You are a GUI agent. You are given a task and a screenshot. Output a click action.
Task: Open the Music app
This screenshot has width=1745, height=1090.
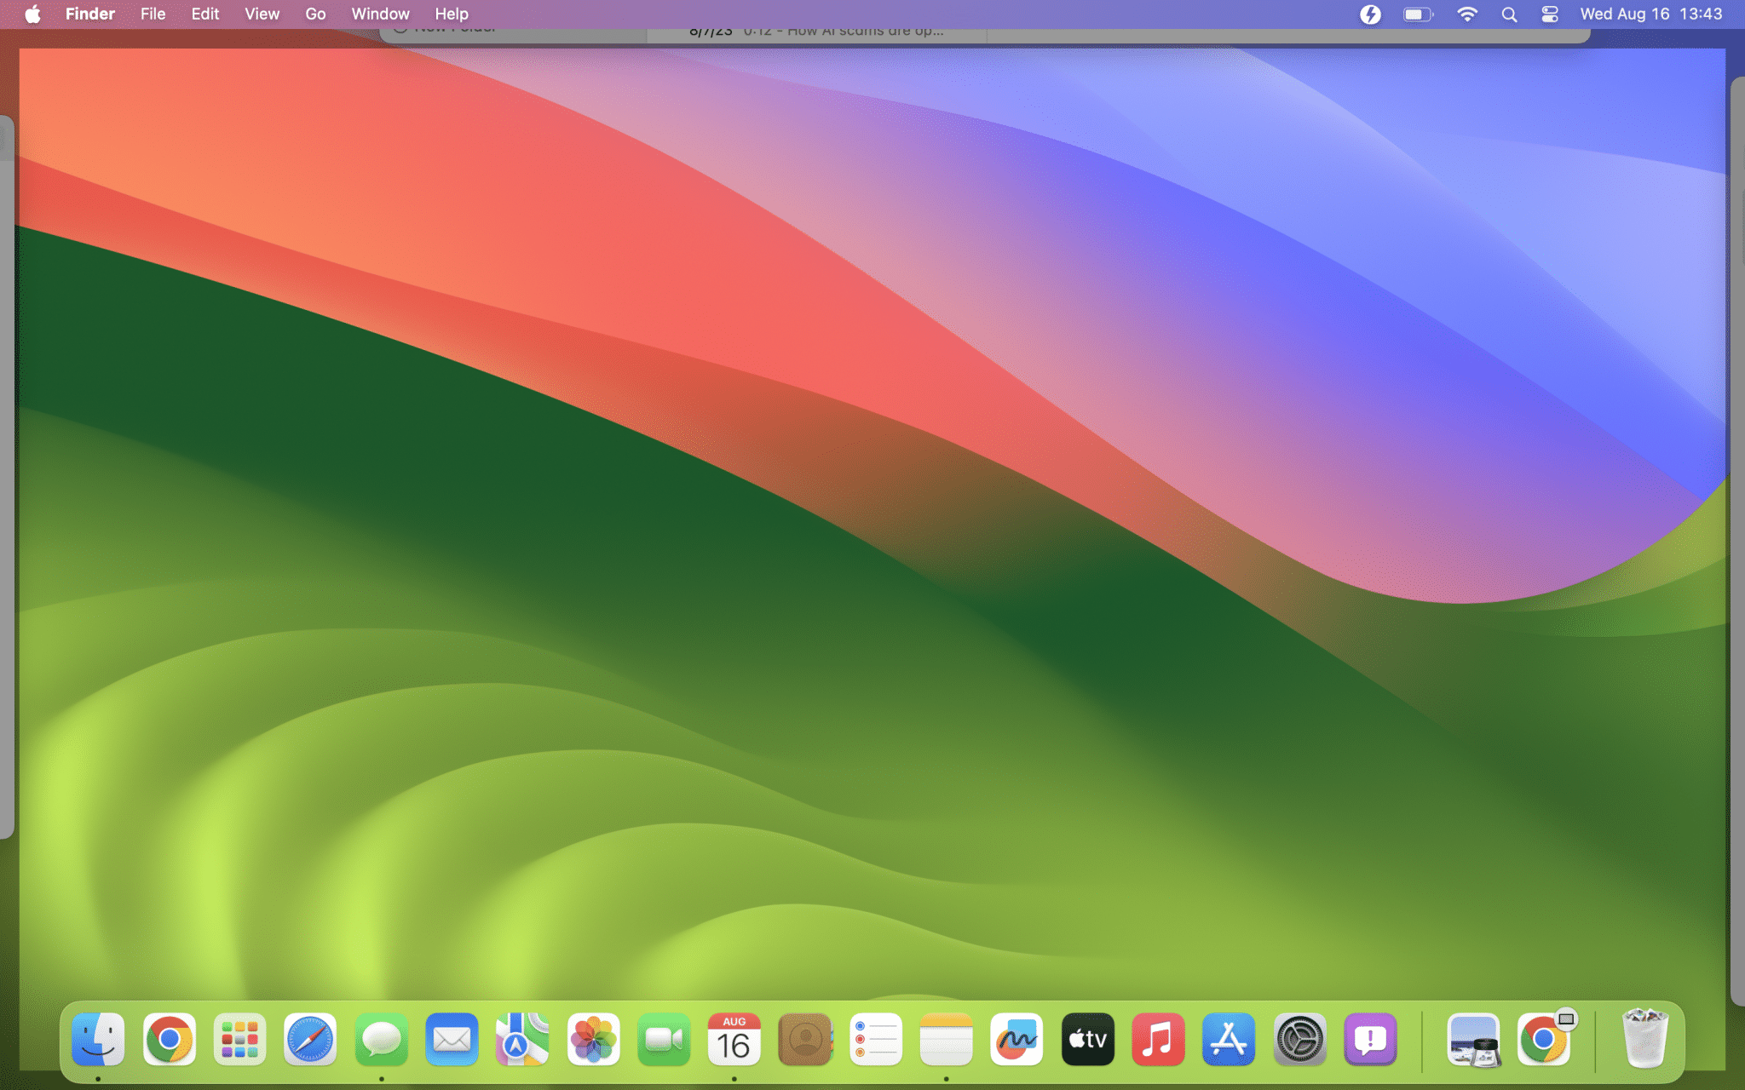pyautogui.click(x=1158, y=1040)
